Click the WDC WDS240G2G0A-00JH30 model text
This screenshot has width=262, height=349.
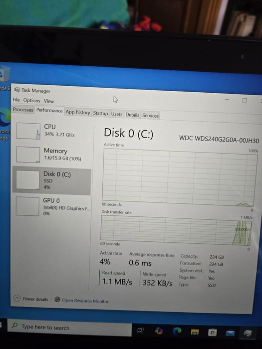[219, 139]
